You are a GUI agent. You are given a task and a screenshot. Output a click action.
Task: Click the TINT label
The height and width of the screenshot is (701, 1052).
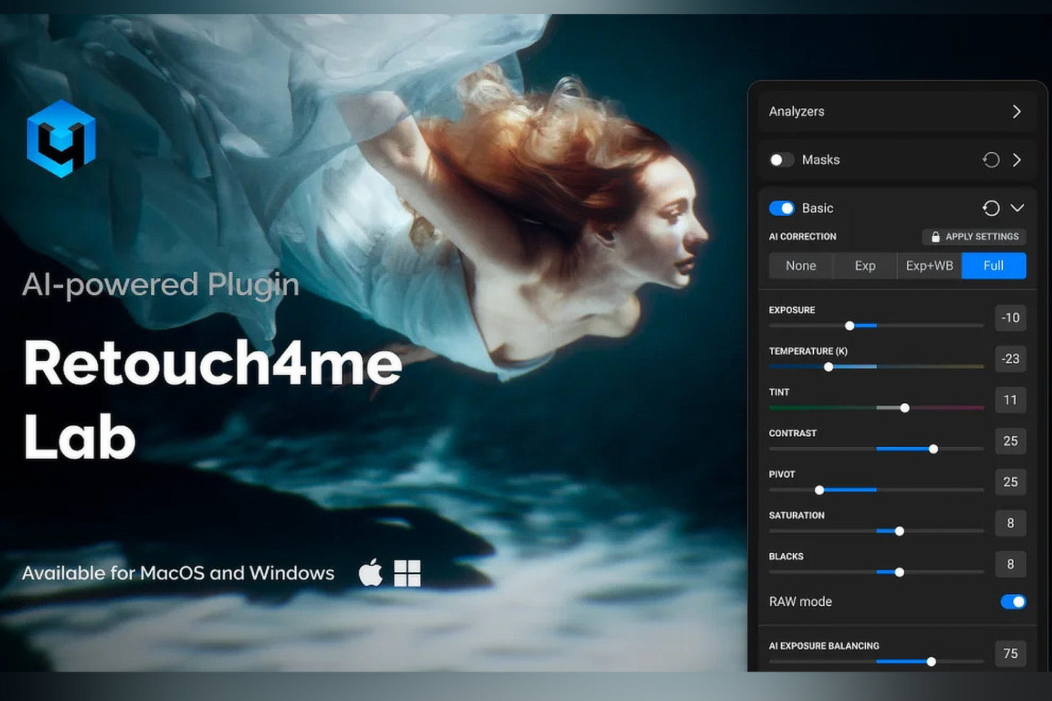pyautogui.click(x=779, y=393)
